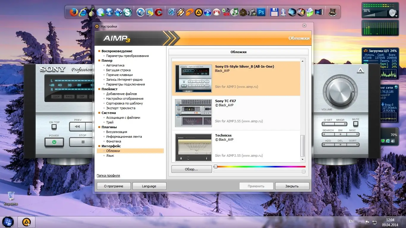Image resolution: width=406 pixels, height=228 pixels.
Task: Toggle the ON TOP checkbox
Action: pyautogui.click(x=54, y=127)
